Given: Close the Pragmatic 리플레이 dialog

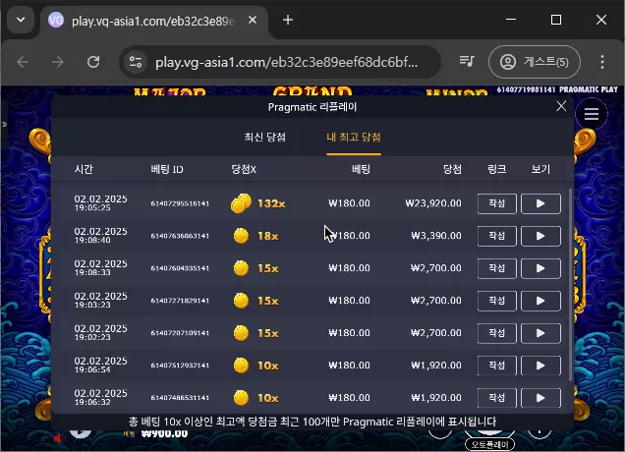Looking at the screenshot, I should (x=561, y=106).
